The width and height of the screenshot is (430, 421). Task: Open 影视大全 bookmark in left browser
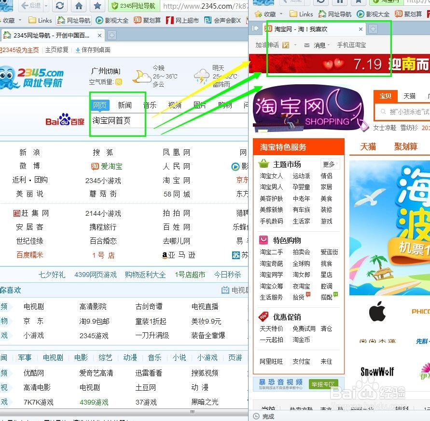(112, 21)
